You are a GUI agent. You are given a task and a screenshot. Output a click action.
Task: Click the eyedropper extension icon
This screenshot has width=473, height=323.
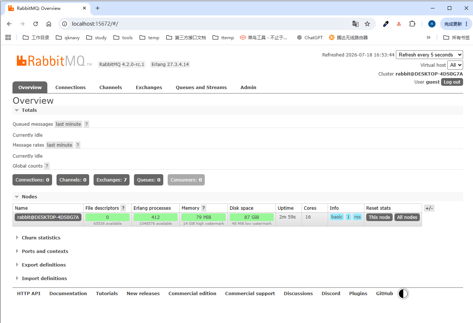pos(386,24)
